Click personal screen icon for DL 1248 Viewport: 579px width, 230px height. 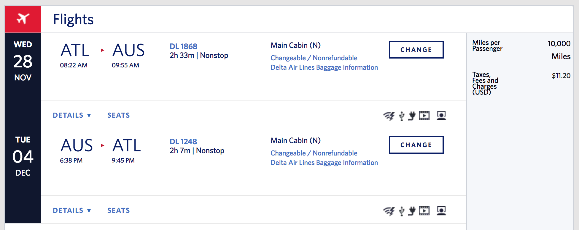[x=441, y=211]
